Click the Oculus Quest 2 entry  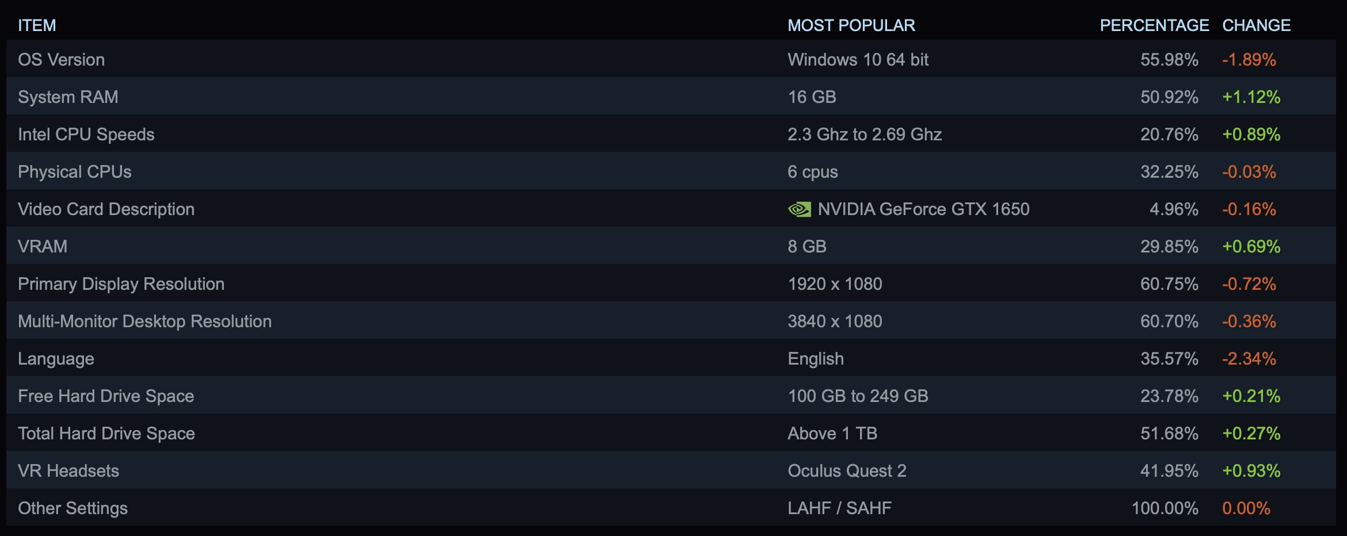click(x=847, y=471)
